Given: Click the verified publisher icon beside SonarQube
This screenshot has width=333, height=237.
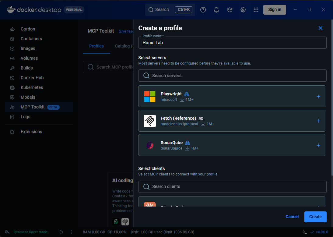Looking at the screenshot, I should tap(188, 143).
